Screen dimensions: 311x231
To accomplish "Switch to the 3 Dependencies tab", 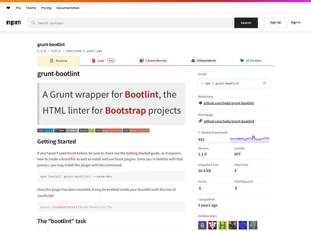I will (x=153, y=60).
